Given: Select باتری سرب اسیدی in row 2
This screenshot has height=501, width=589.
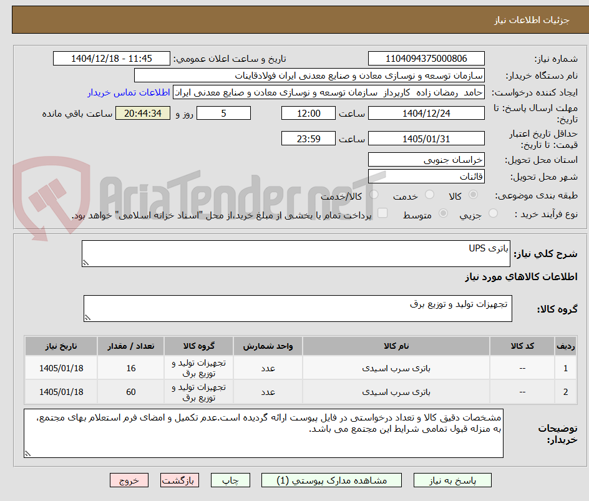Looking at the screenshot, I should point(396,392).
